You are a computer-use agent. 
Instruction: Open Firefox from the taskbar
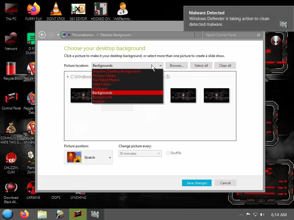pyautogui.click(x=24, y=214)
